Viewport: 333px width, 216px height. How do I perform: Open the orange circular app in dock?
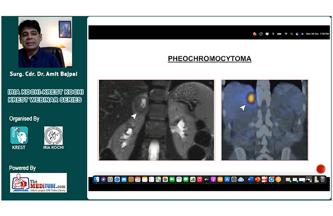[x=278, y=179]
